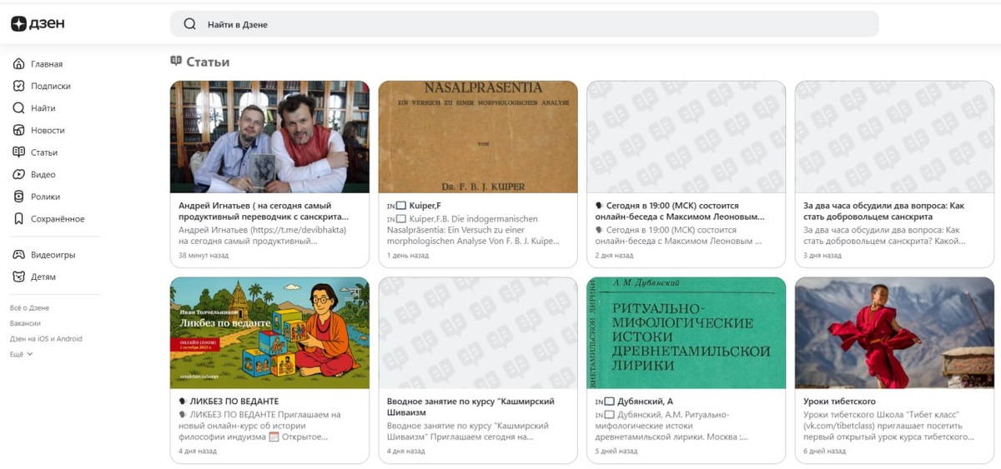The height and width of the screenshot is (469, 1001).
Task: Click the '38 минут назад' timestamp
Action: 202,255
